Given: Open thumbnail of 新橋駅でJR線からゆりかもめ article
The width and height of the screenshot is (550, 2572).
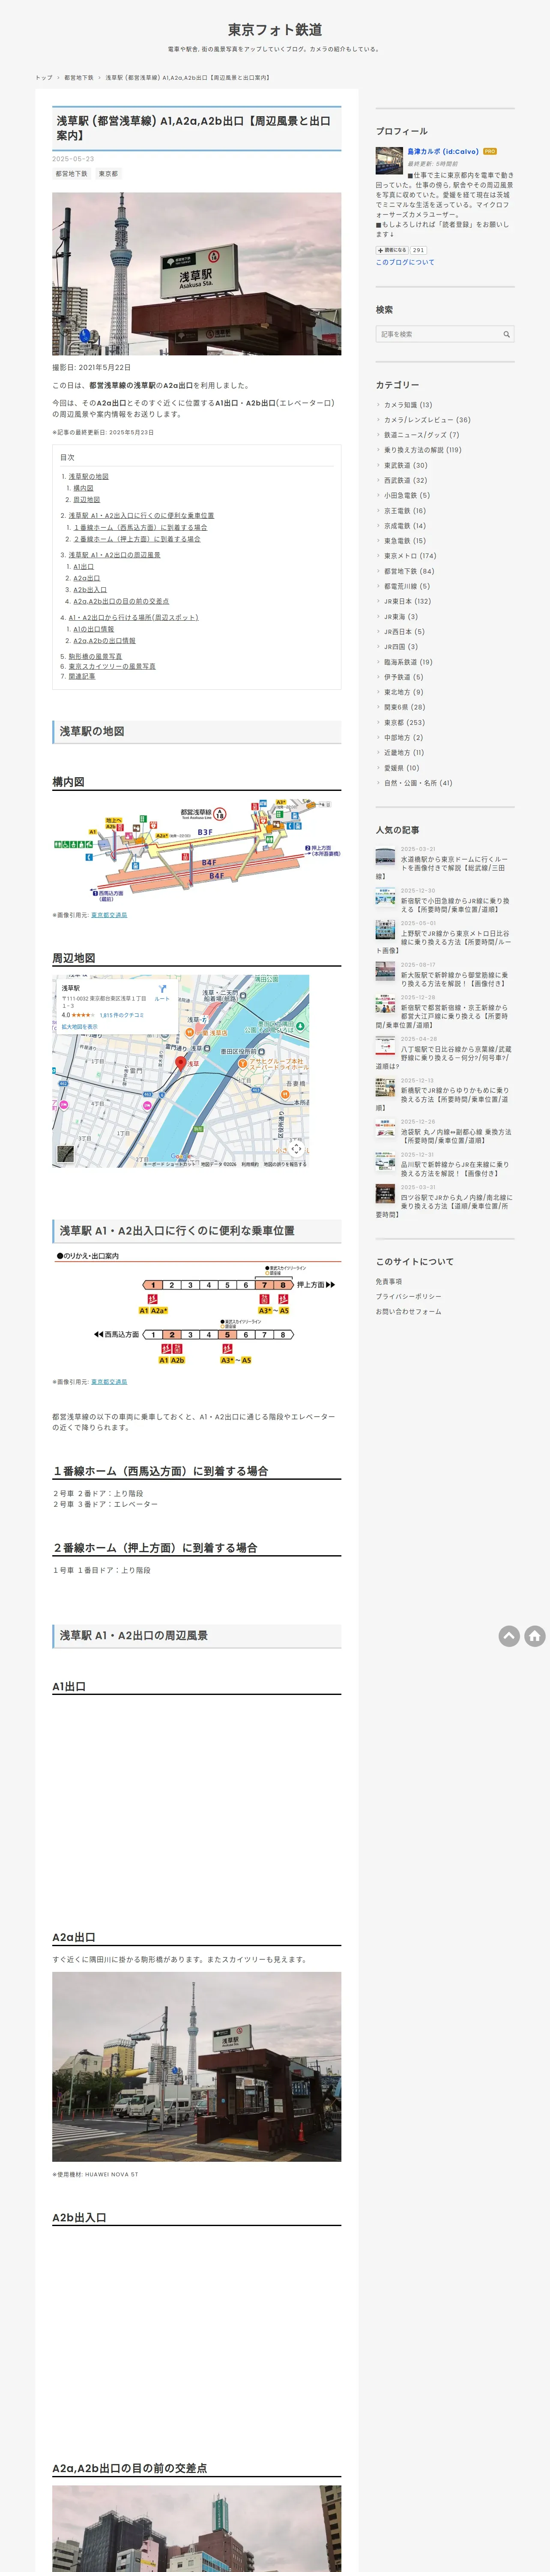Looking at the screenshot, I should 385,1086.
